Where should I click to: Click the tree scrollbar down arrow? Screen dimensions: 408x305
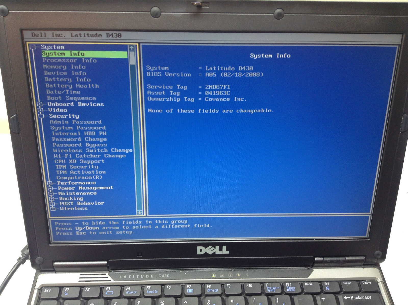tap(139, 212)
